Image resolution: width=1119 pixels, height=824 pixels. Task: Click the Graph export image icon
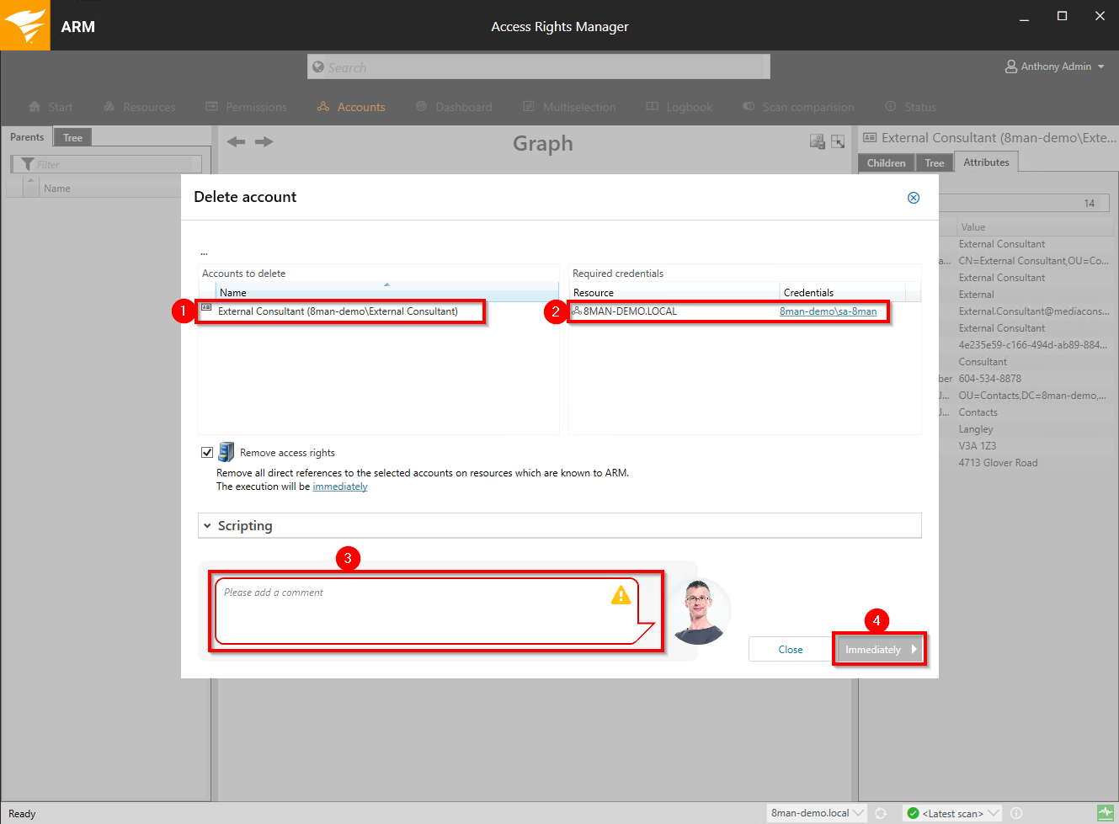817,142
